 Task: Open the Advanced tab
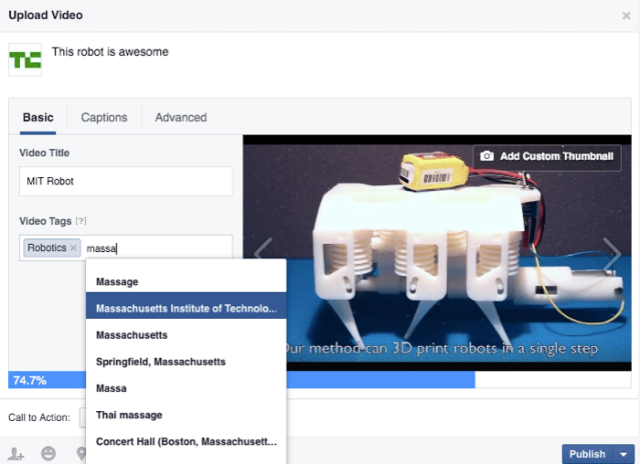point(180,117)
